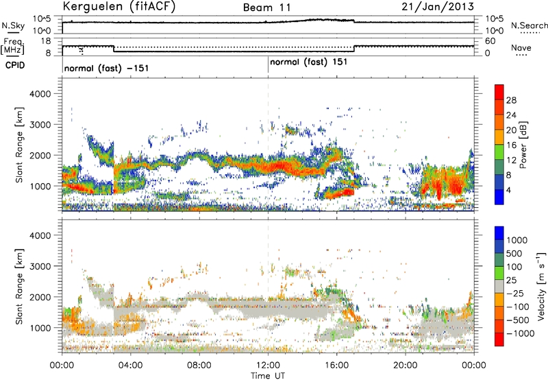Click the '28' power colorbar tick
This screenshot has height=380, width=548.
(511, 100)
